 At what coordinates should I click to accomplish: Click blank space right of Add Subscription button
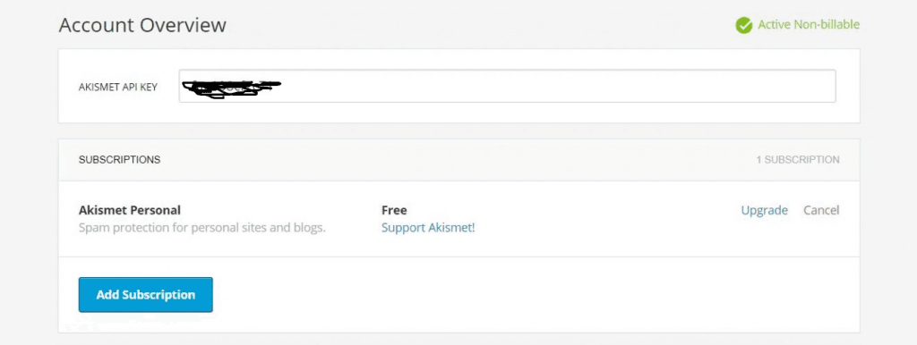pos(527,295)
